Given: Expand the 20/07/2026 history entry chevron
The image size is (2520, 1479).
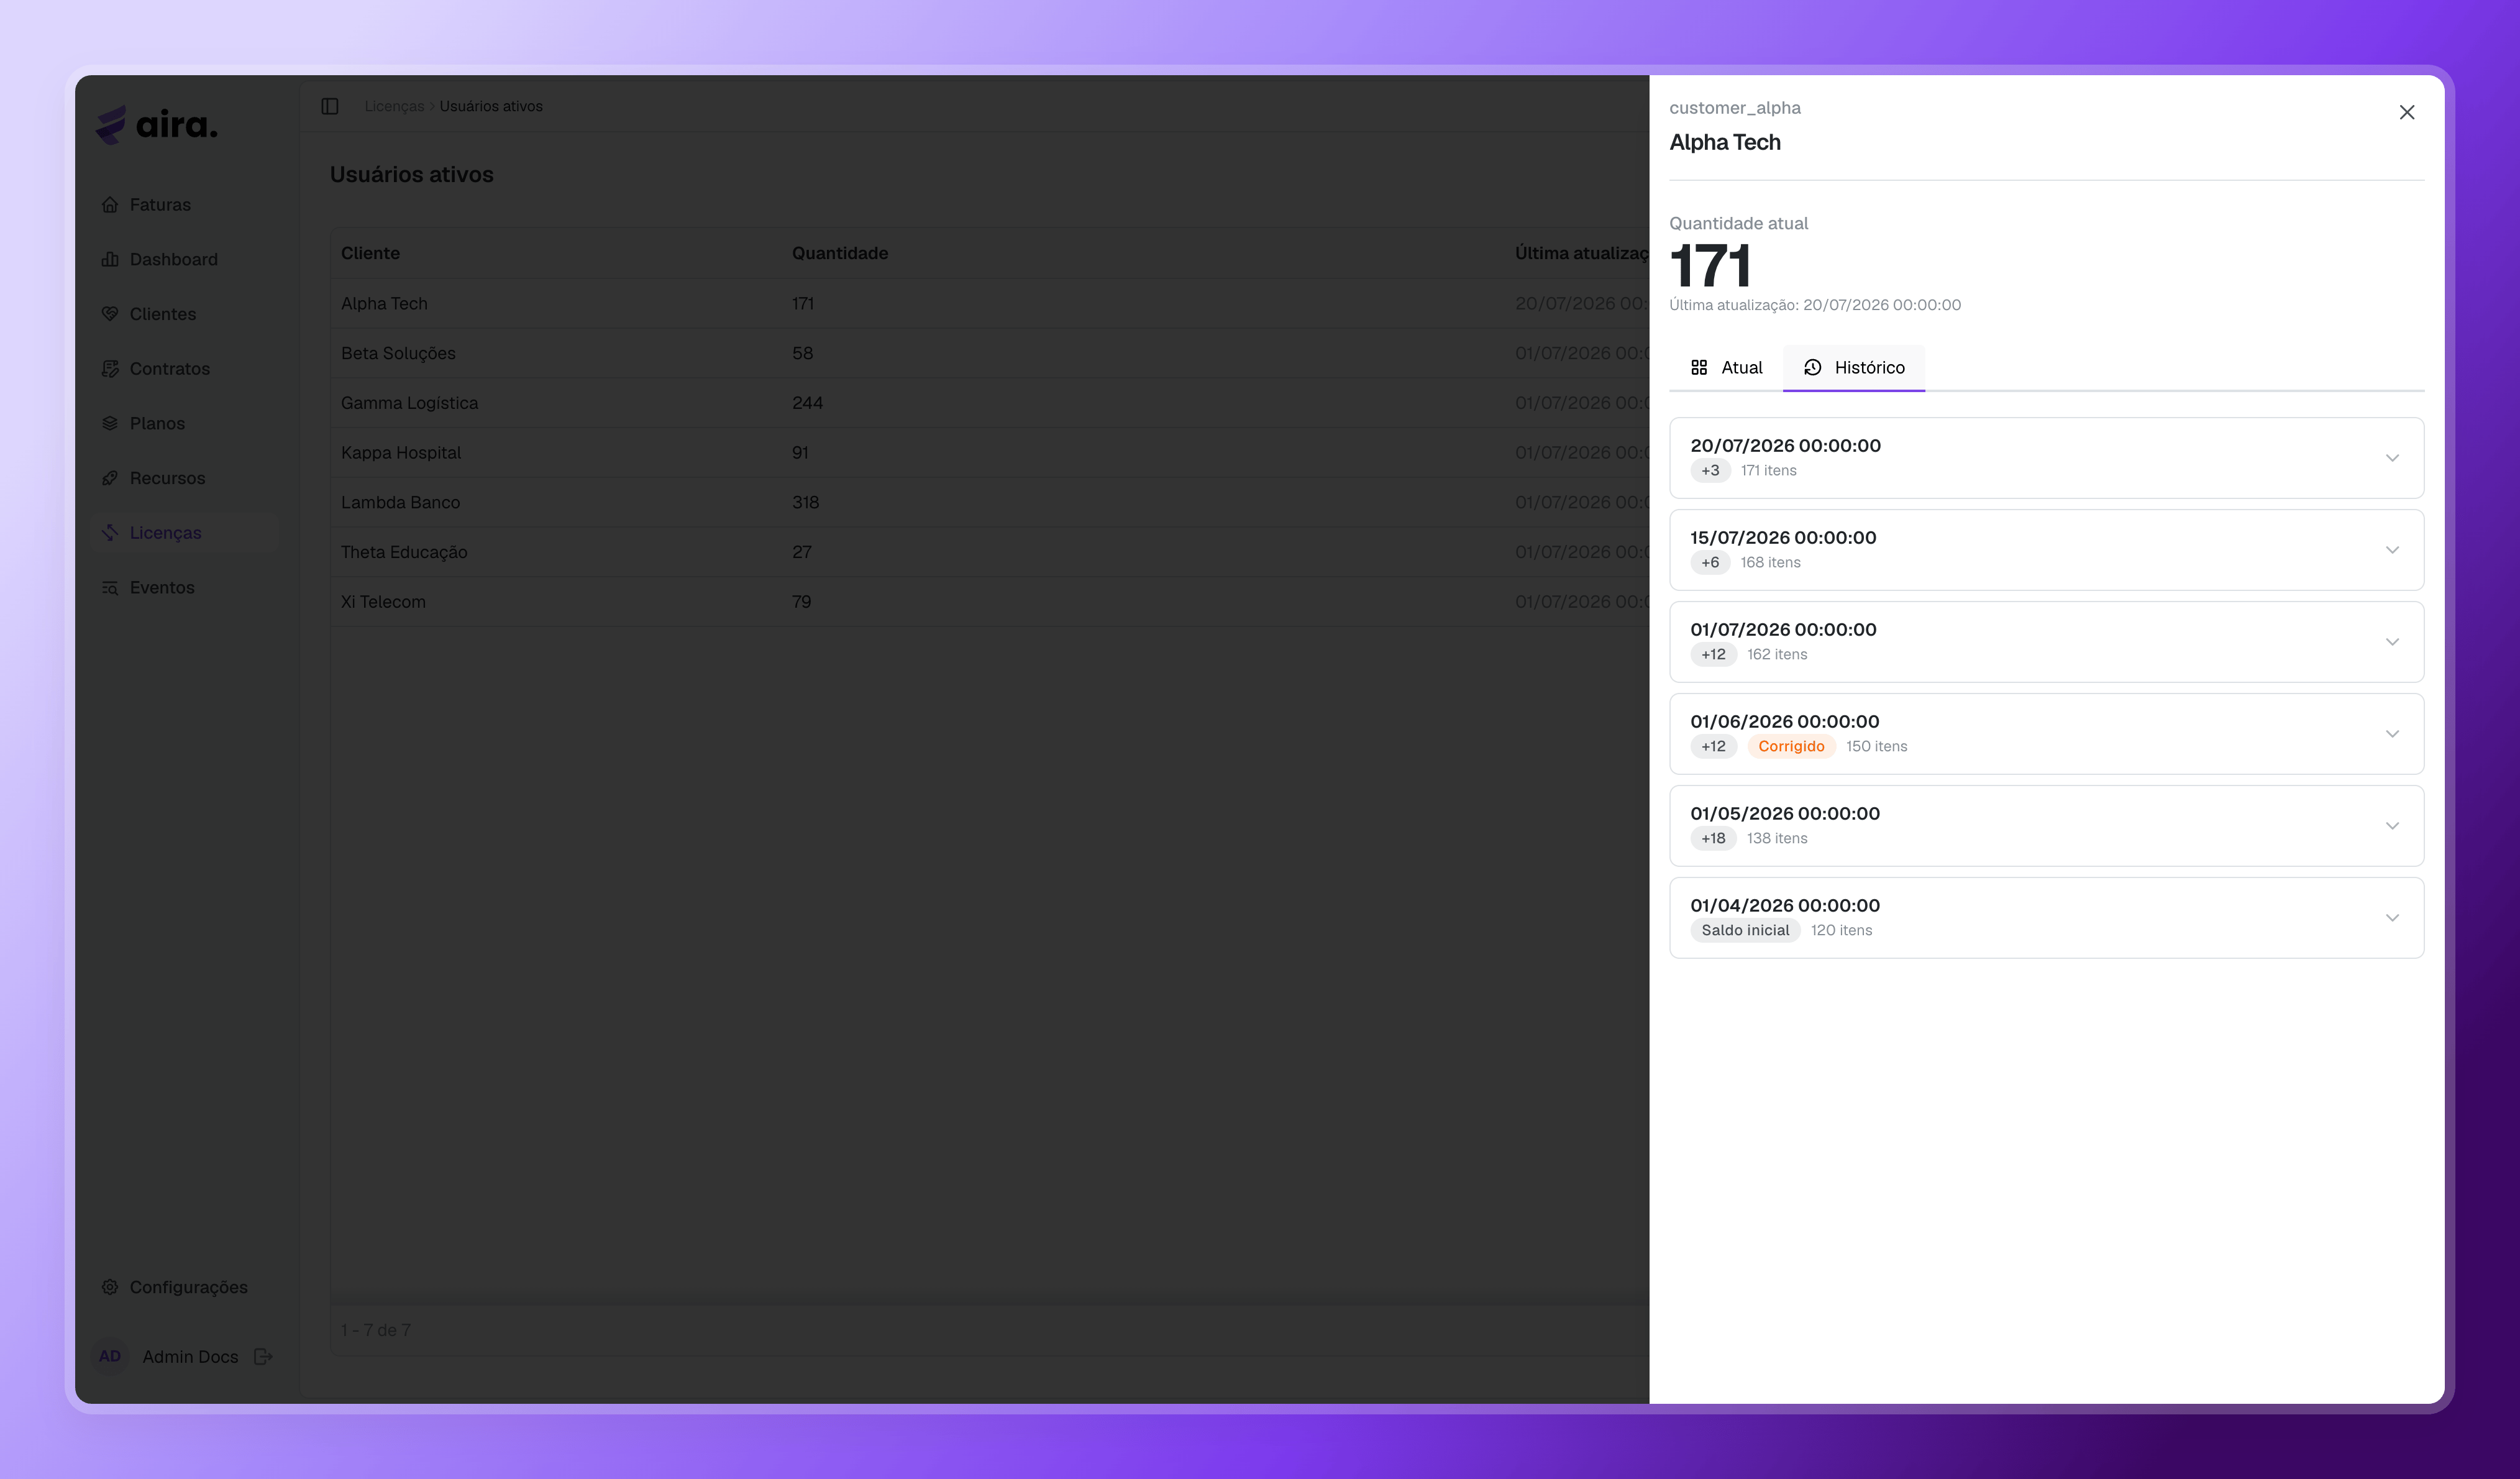Looking at the screenshot, I should pyautogui.click(x=2392, y=458).
